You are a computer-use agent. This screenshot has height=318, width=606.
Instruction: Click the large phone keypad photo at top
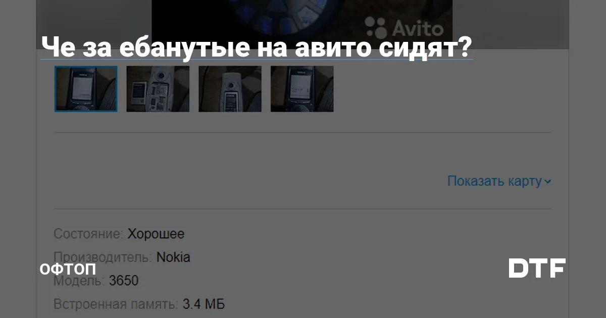click(302, 18)
